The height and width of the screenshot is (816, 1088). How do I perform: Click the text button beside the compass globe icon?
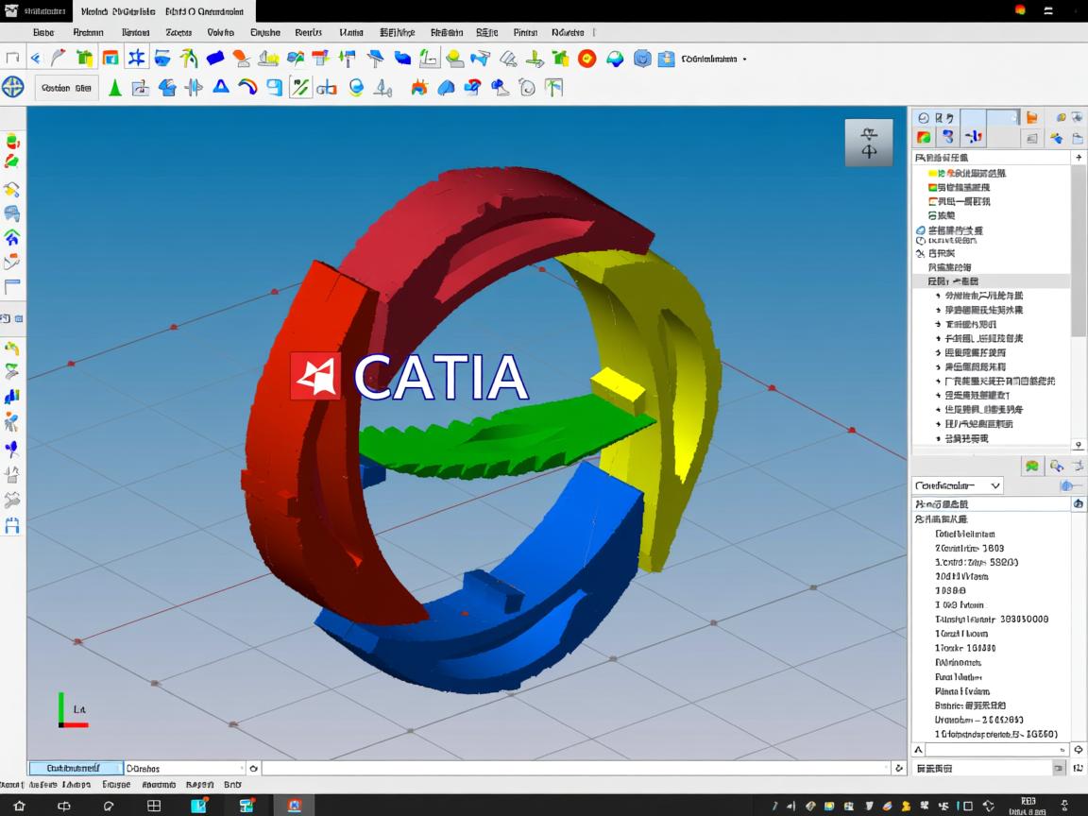click(x=66, y=88)
